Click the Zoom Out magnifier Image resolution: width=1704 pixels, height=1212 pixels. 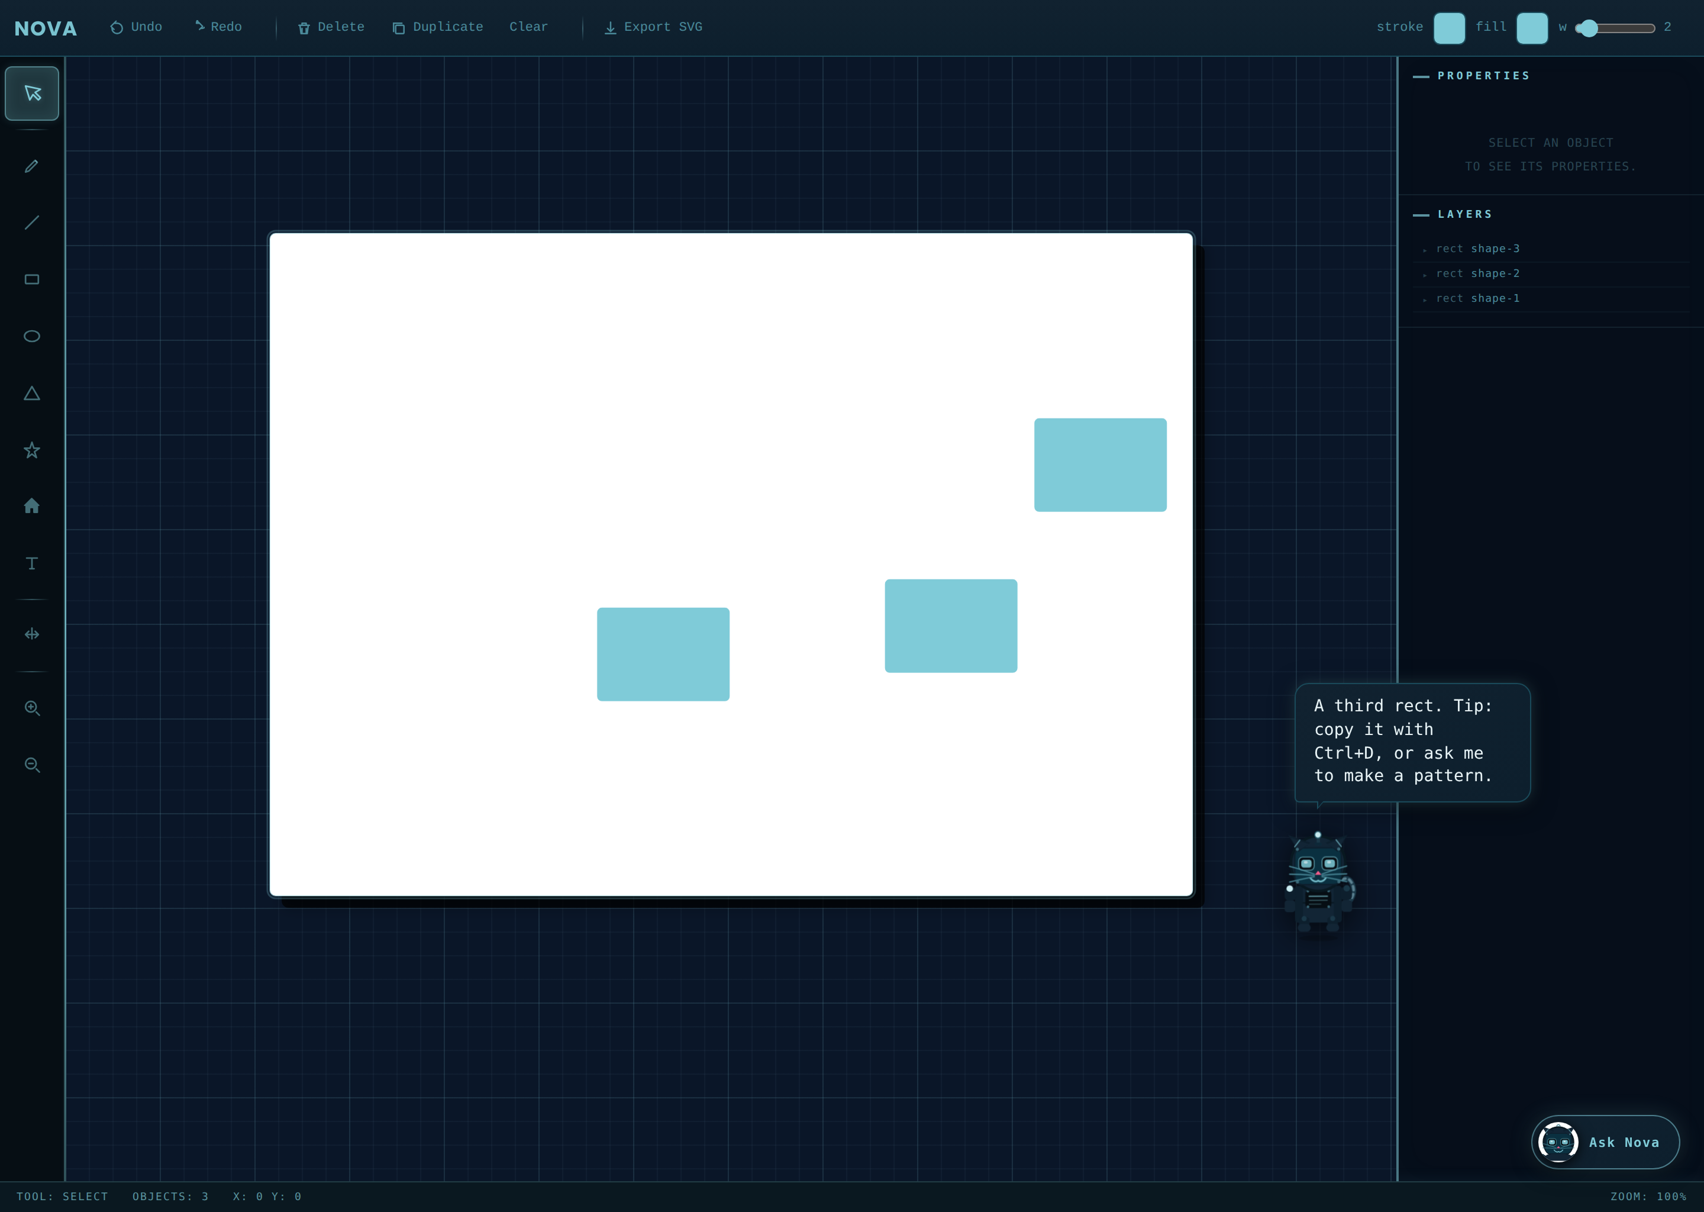32,765
